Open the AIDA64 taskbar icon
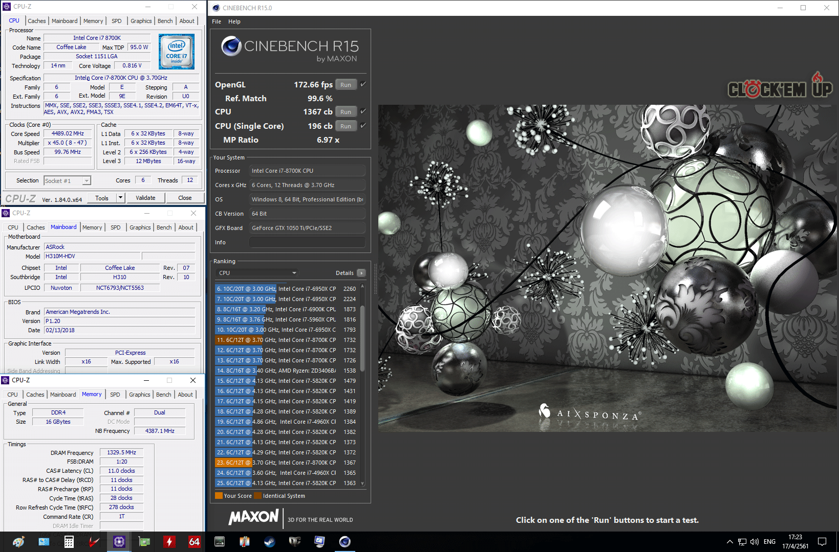839x552 pixels. [194, 542]
